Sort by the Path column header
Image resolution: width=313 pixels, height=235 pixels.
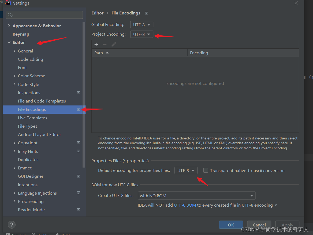pos(139,53)
